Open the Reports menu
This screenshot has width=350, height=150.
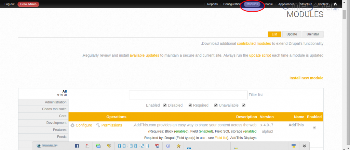(x=212, y=4)
